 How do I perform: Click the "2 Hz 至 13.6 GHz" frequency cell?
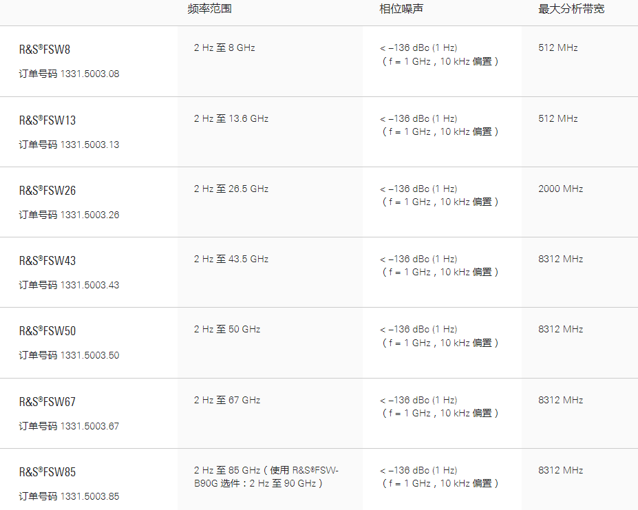[x=231, y=118]
